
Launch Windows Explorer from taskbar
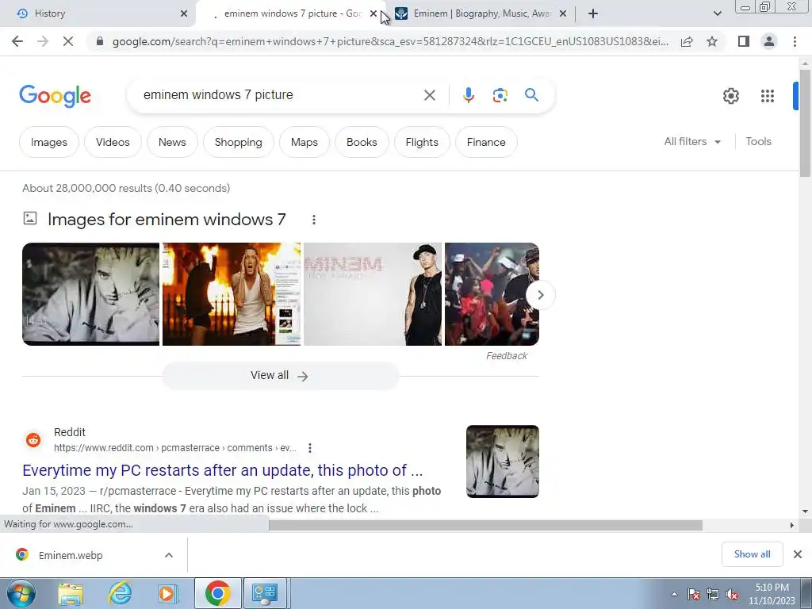point(71,594)
